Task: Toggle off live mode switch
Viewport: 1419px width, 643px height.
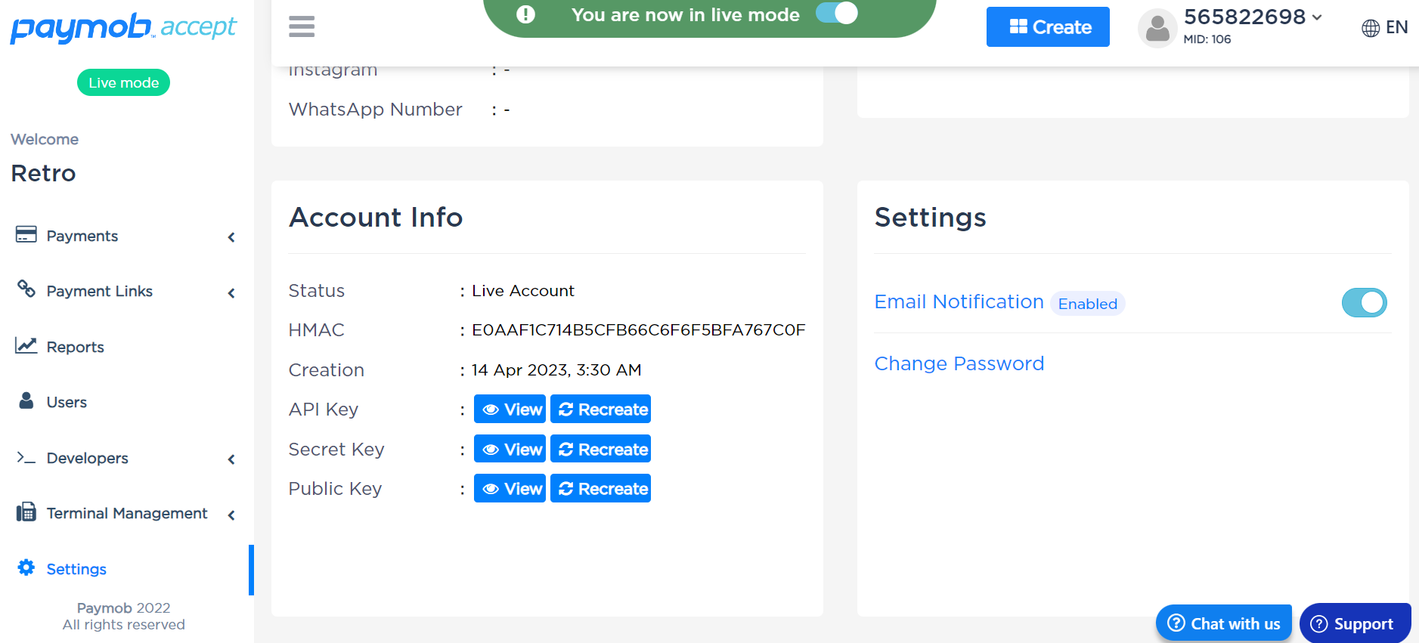Action: tap(837, 14)
